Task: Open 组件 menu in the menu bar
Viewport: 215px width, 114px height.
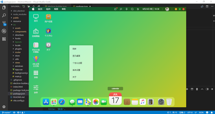Action: point(48,9)
